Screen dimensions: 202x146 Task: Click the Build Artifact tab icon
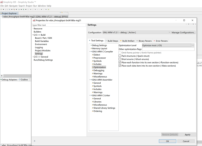[121, 41]
